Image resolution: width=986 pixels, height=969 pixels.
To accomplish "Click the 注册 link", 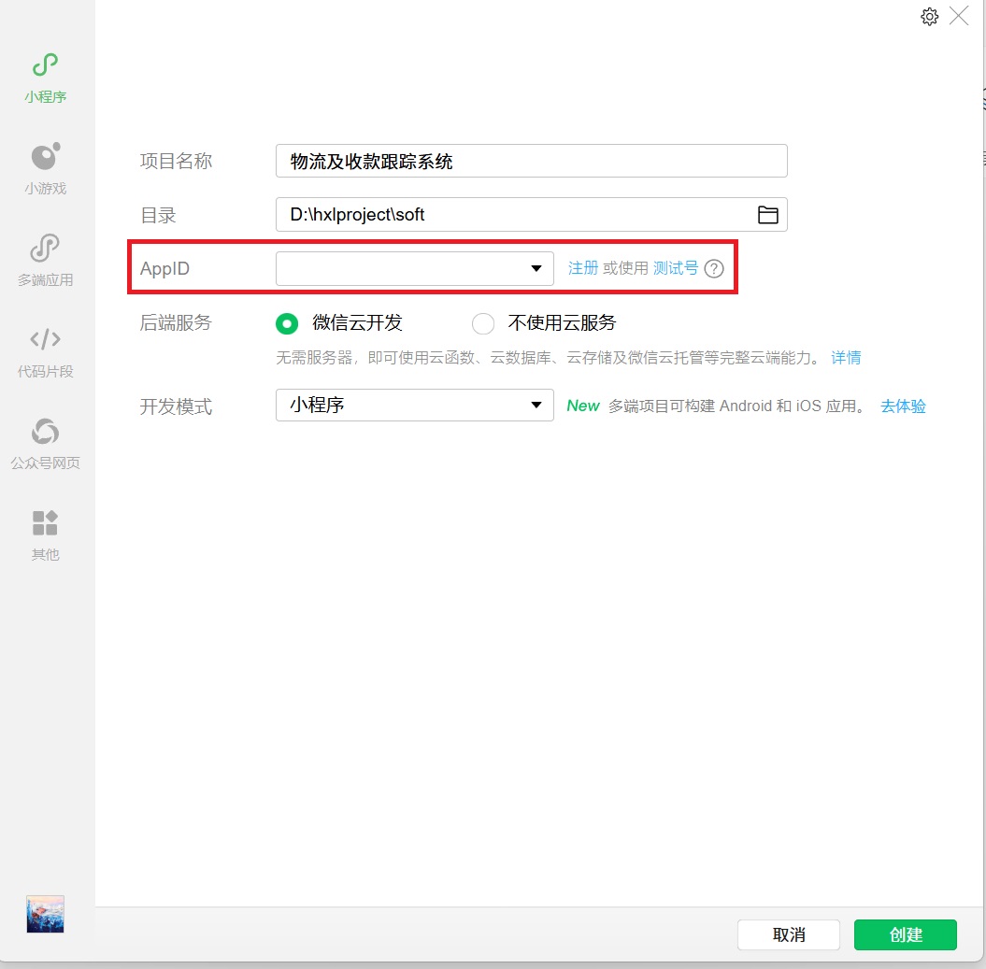I will [583, 268].
